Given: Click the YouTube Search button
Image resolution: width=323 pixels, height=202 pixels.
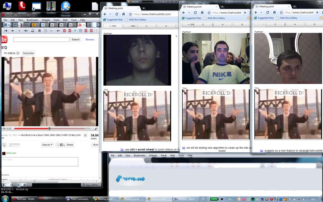Looking at the screenshot, I should tap(76, 39).
